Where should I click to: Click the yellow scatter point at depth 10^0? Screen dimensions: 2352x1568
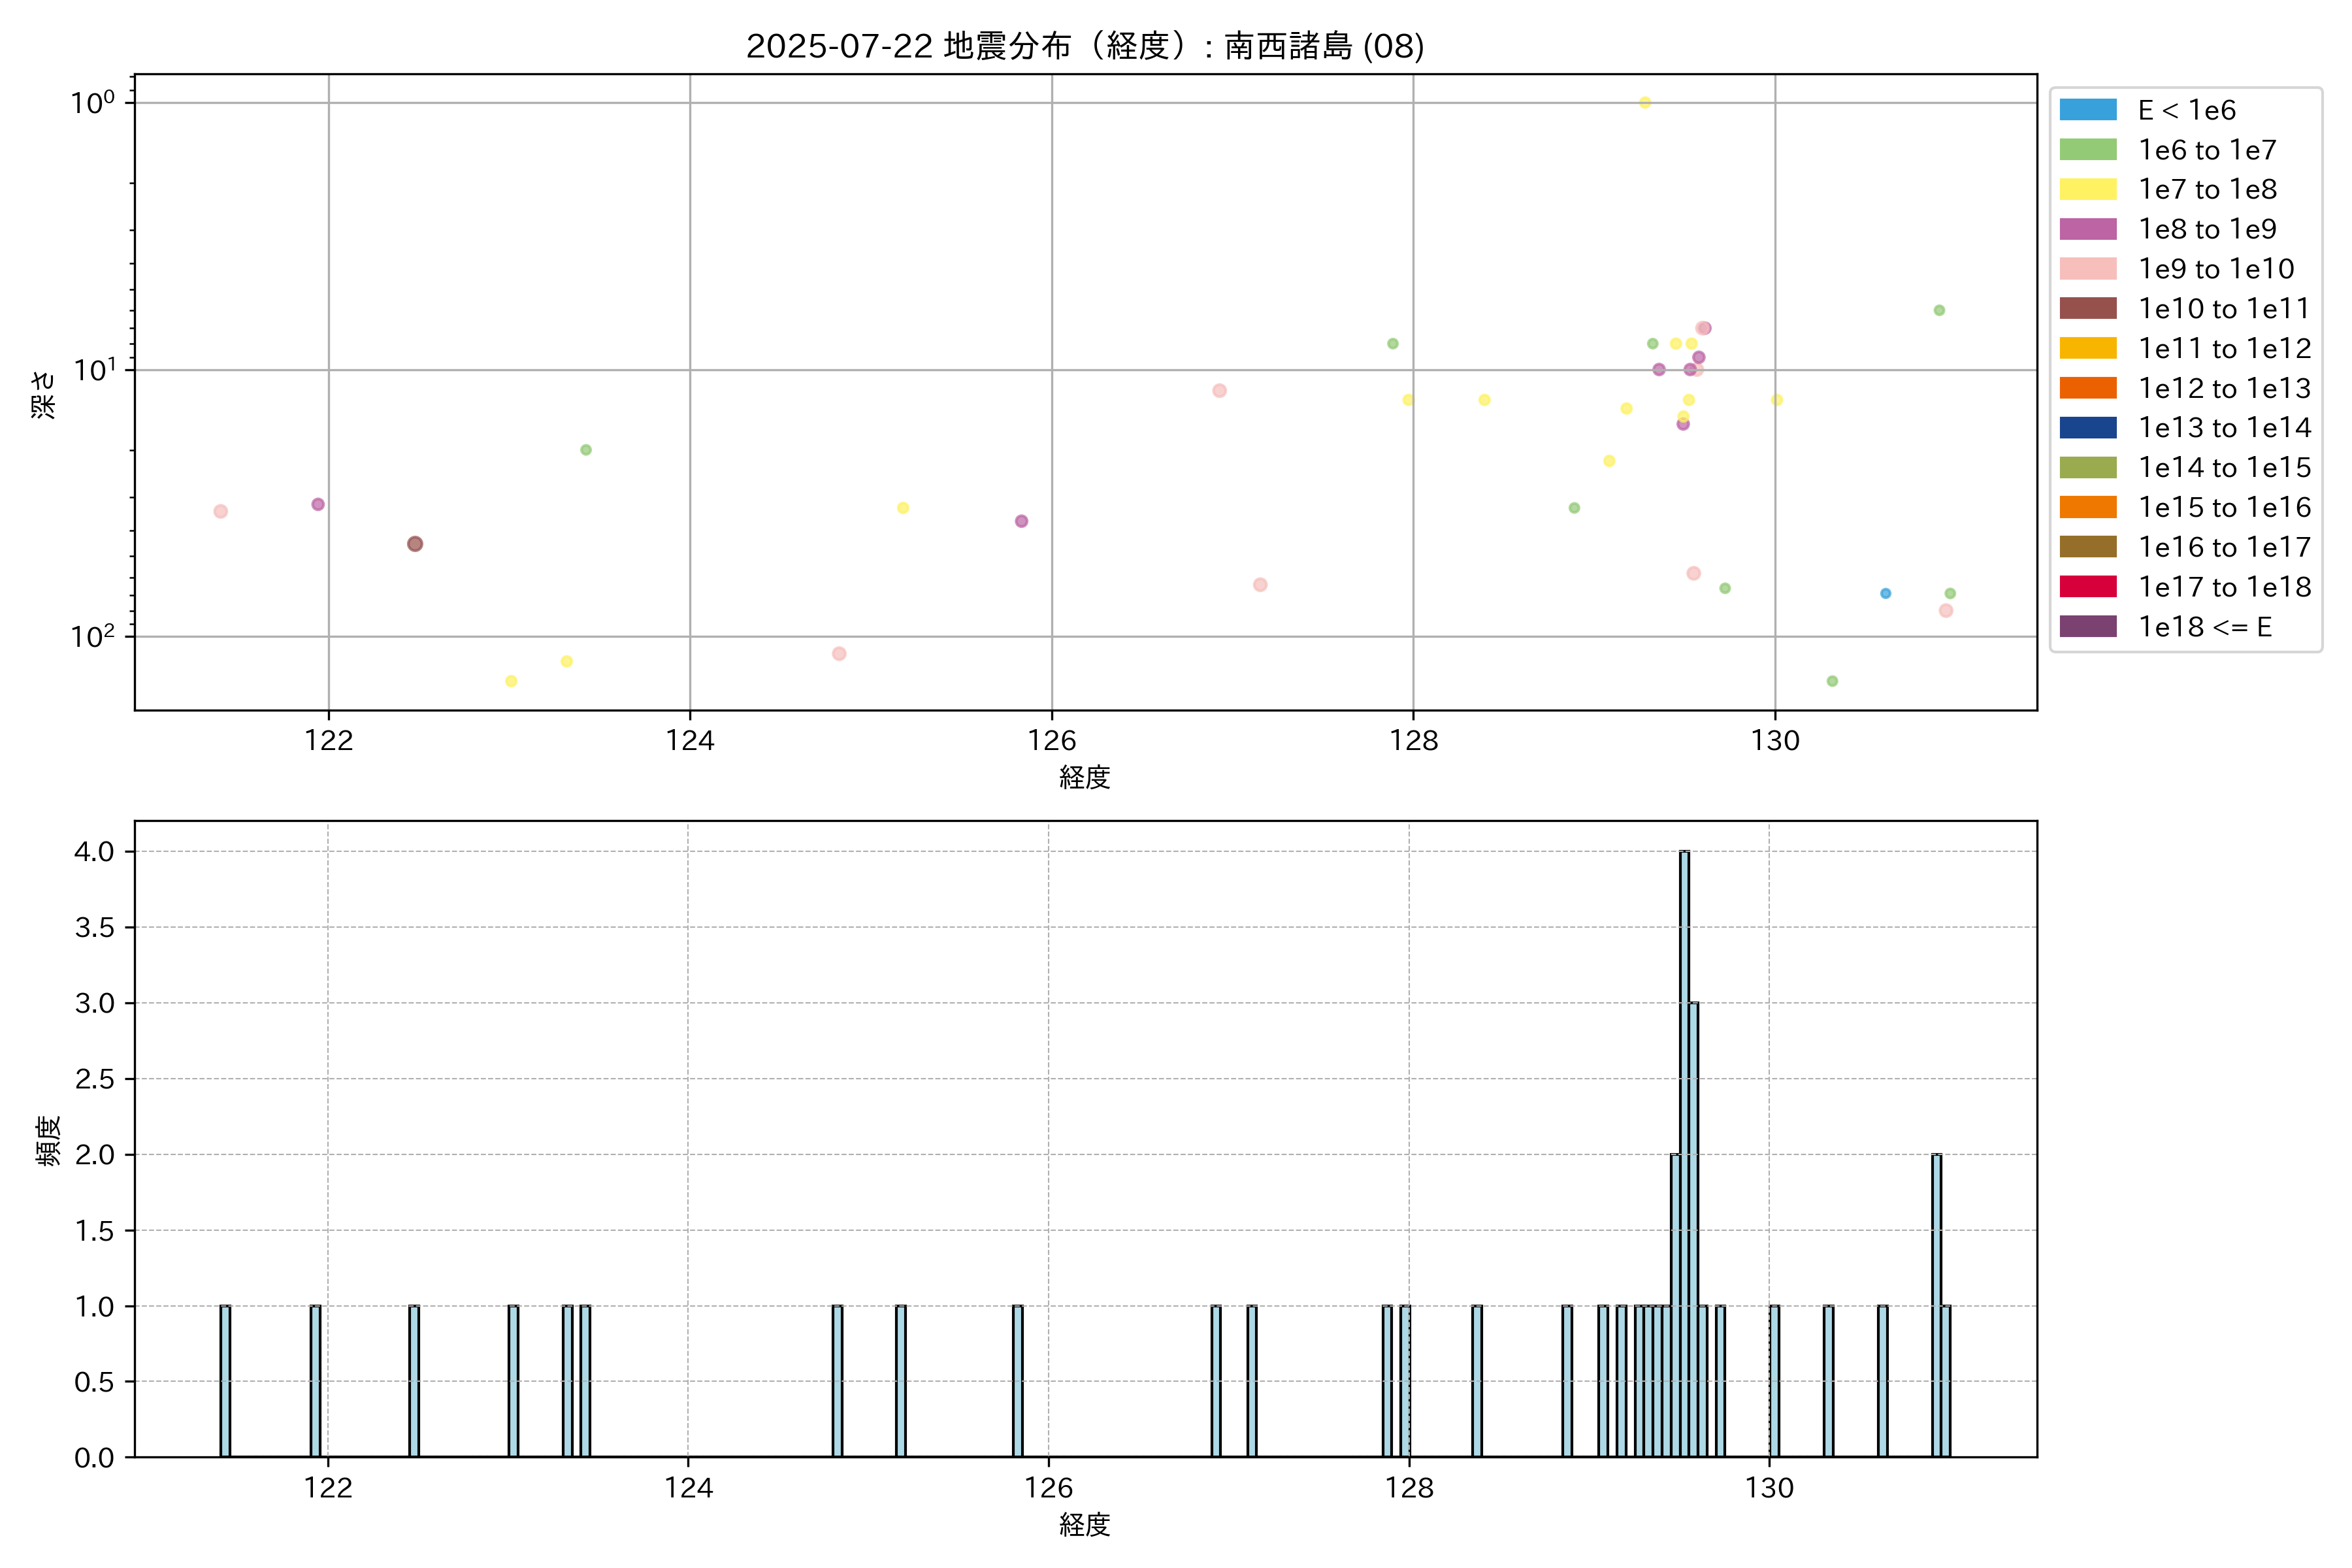pyautogui.click(x=1645, y=103)
